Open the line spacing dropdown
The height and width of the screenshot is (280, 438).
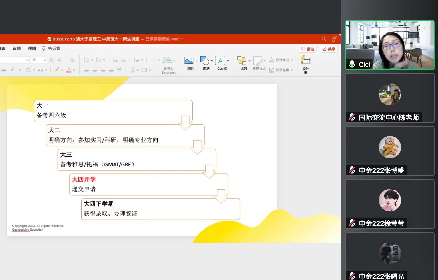(142, 60)
